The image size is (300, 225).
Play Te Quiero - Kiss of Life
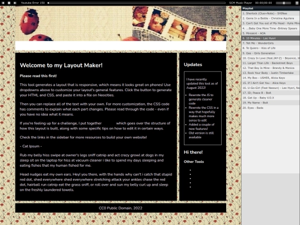click(271, 48)
